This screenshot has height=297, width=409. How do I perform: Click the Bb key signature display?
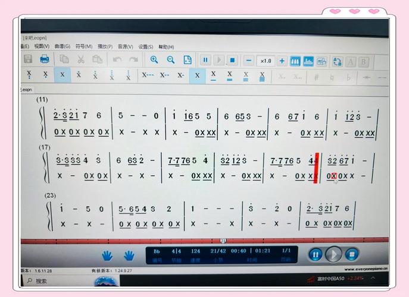click(157, 251)
